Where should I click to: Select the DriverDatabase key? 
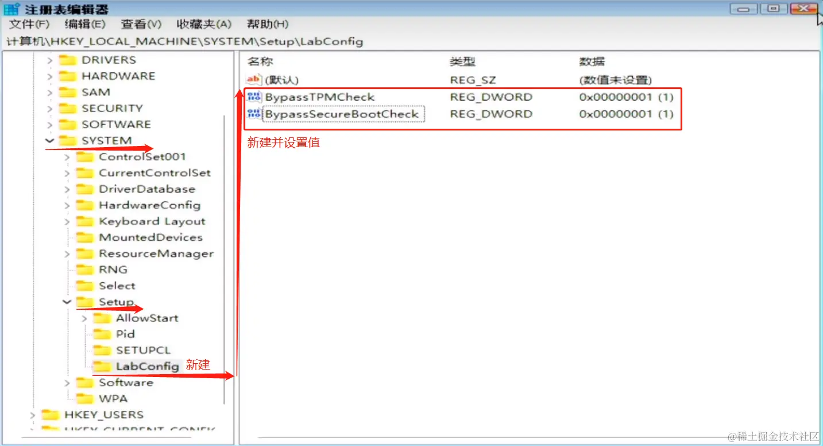(147, 189)
